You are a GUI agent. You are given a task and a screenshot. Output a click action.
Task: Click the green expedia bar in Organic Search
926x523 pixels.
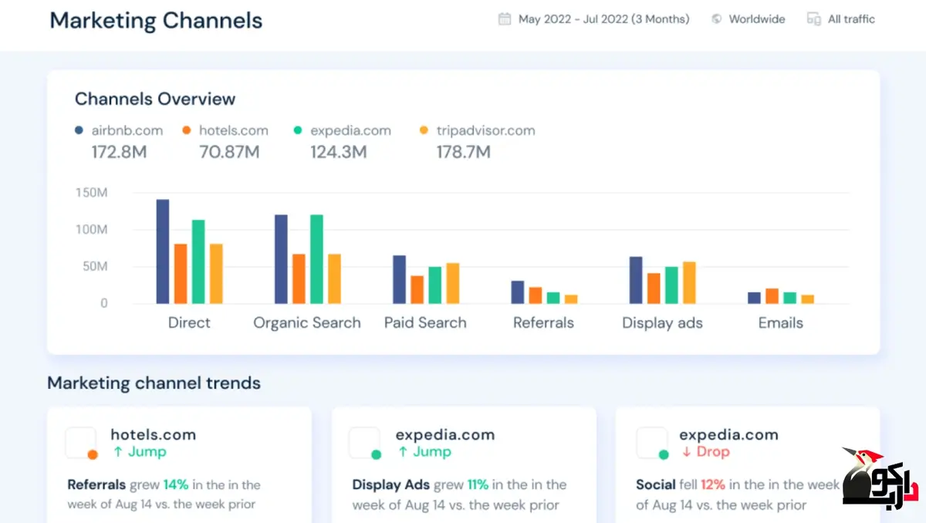point(316,259)
